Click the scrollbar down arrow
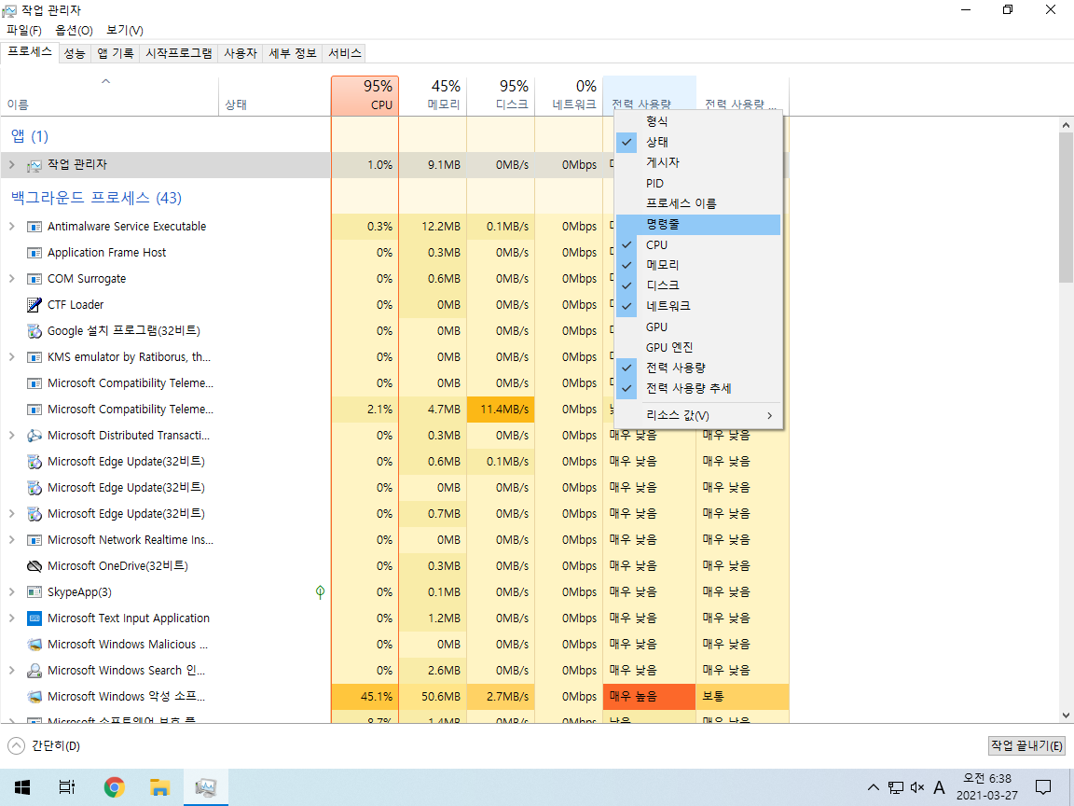1074x806 pixels. (x=1065, y=716)
